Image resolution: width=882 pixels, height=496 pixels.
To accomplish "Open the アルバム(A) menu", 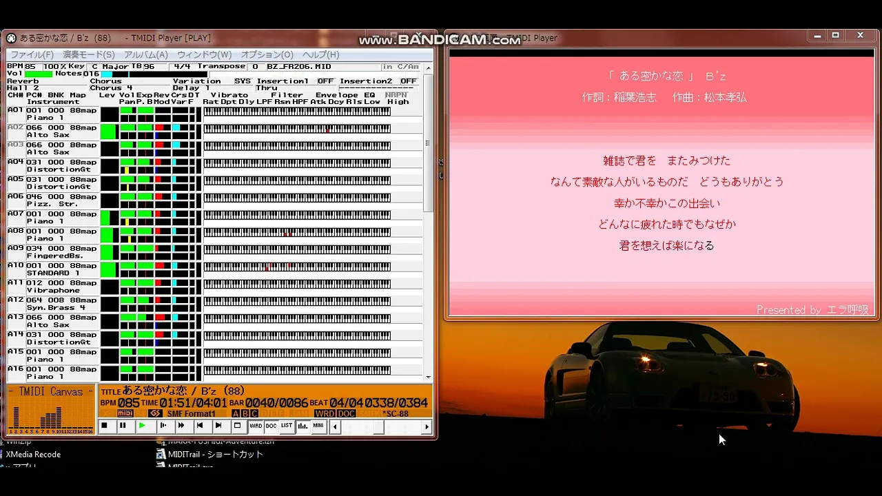I will pyautogui.click(x=146, y=54).
